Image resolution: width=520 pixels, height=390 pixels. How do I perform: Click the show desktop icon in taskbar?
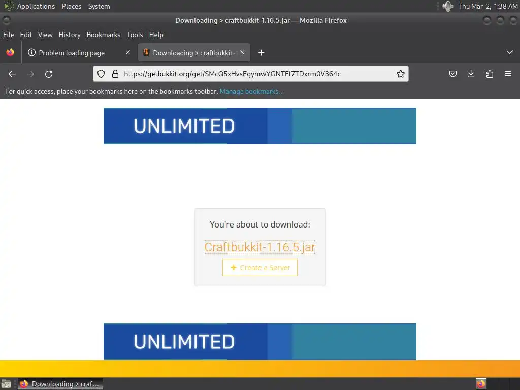coord(6,384)
